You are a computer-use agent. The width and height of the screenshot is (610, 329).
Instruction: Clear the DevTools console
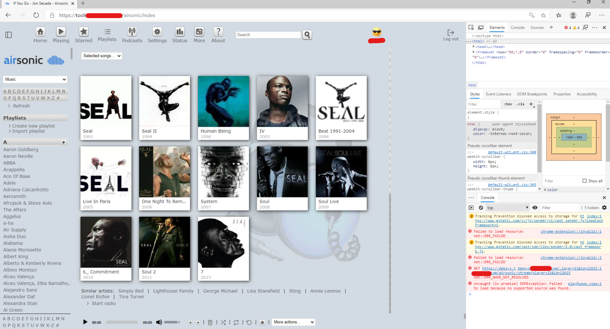click(x=481, y=207)
